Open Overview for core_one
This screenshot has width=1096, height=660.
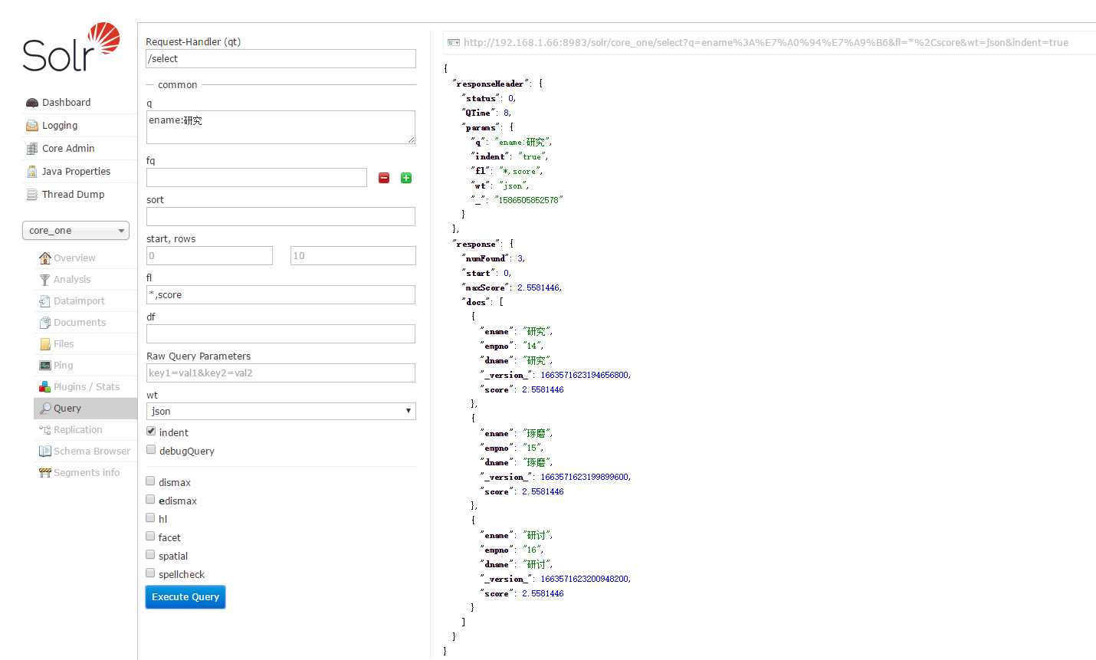point(74,258)
